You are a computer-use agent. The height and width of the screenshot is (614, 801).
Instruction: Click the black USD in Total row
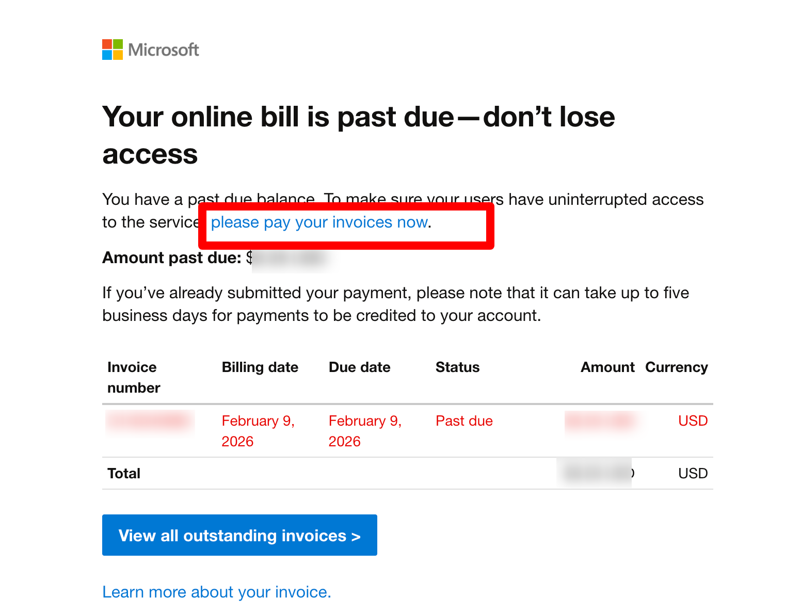692,474
